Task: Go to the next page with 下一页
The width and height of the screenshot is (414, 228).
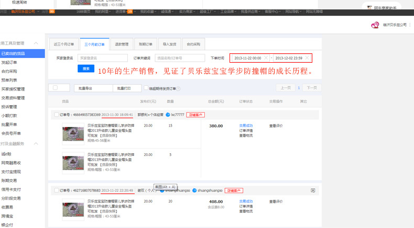Action: coord(312,88)
